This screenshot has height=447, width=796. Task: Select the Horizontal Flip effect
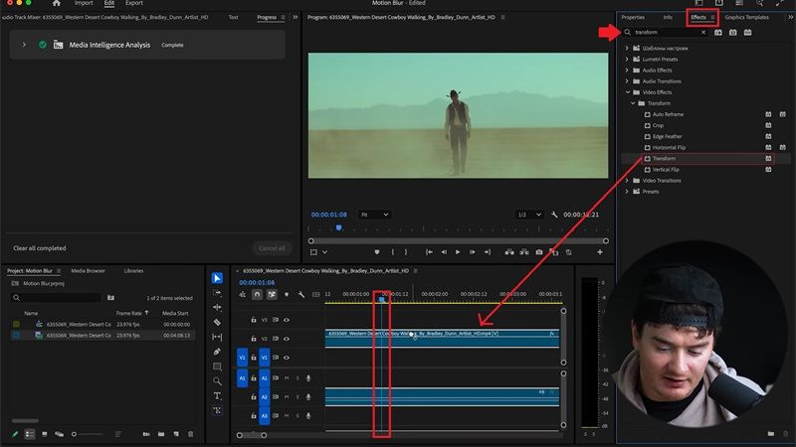669,147
